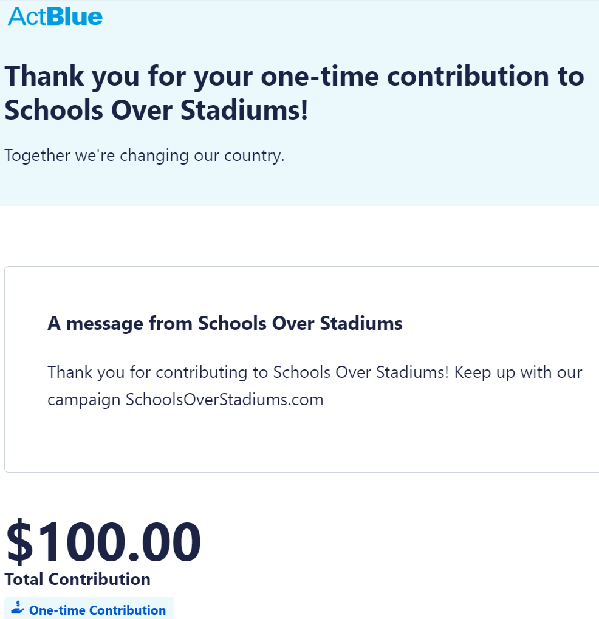
Task: Click the "Blue" part of the ActBlue logo
Action: pos(74,16)
